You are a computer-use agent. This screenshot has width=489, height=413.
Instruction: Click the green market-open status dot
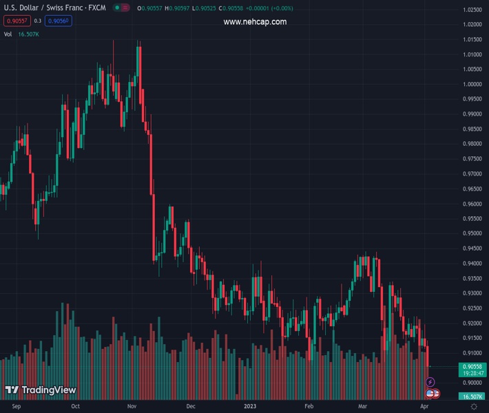pos(117,8)
